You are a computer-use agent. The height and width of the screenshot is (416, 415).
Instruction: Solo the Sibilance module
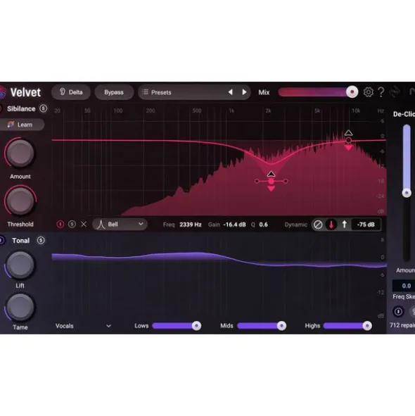click(43, 108)
